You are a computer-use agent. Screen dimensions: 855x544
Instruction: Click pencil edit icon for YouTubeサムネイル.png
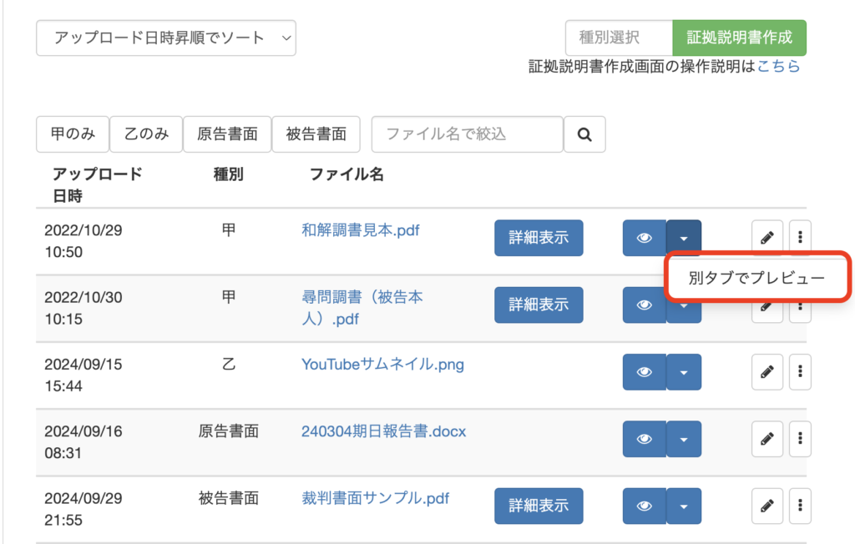point(767,372)
